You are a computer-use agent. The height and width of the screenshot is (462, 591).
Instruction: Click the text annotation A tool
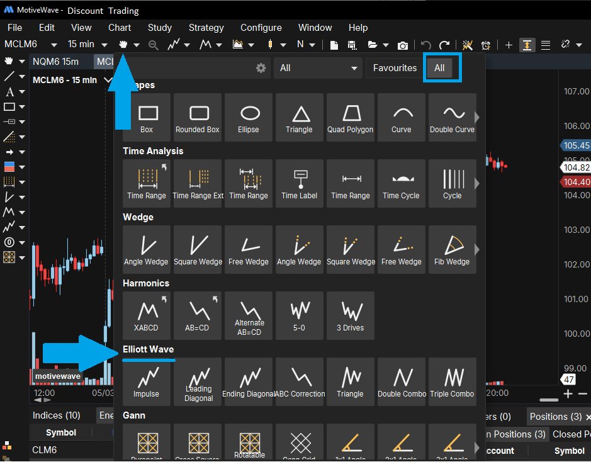pos(10,92)
